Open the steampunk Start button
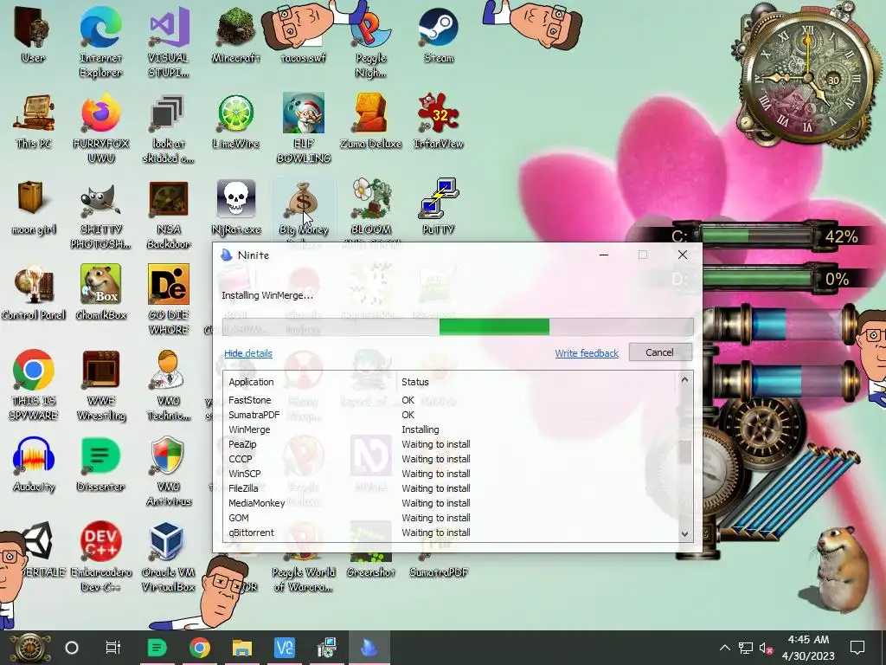The image size is (886, 665). click(x=29, y=648)
